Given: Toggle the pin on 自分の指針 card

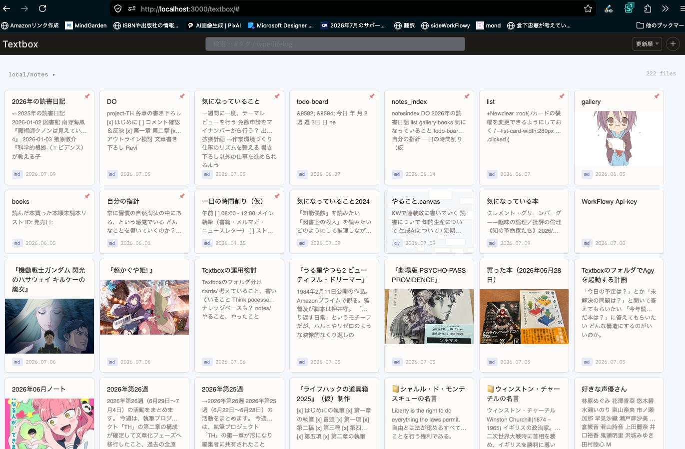Looking at the screenshot, I should pyautogui.click(x=182, y=196).
